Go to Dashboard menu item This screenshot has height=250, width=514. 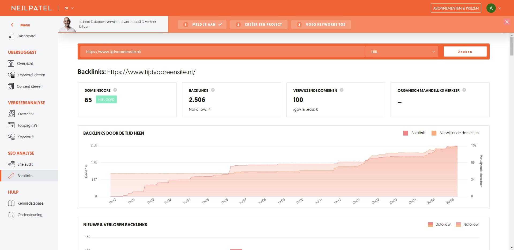[x=27, y=36]
